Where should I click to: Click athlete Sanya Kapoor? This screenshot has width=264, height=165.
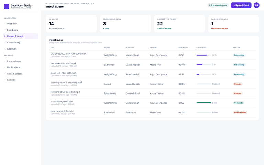point(133,65)
